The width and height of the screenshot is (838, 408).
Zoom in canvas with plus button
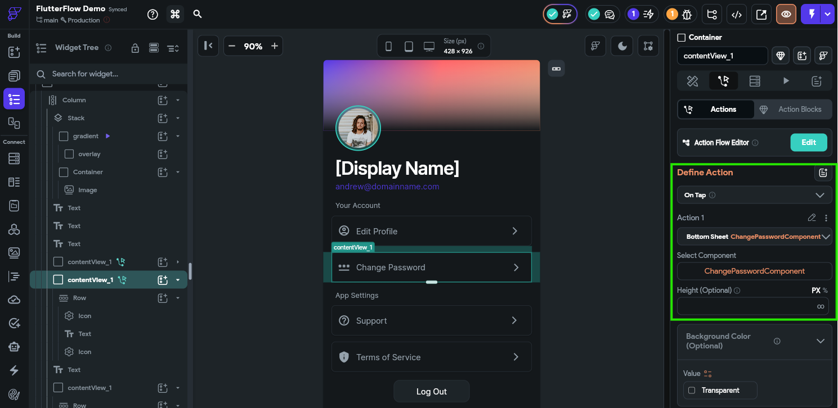pos(275,46)
